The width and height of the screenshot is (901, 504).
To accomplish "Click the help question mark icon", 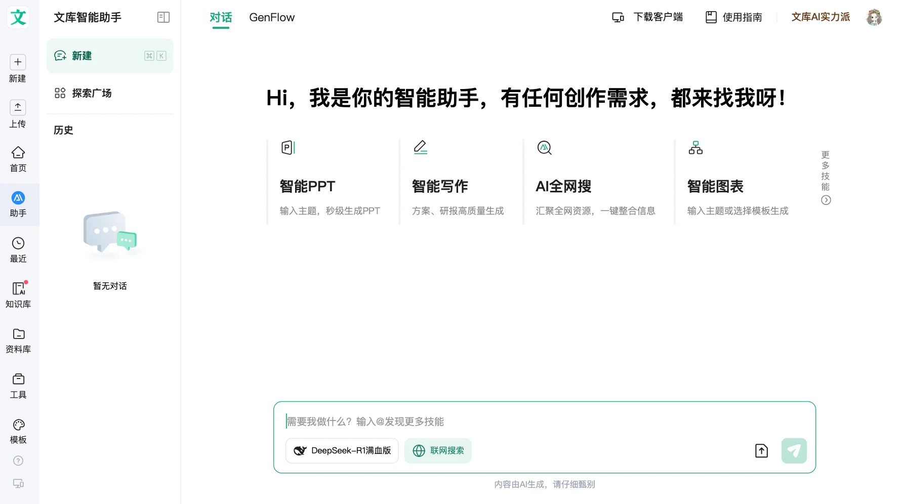I will [x=18, y=460].
